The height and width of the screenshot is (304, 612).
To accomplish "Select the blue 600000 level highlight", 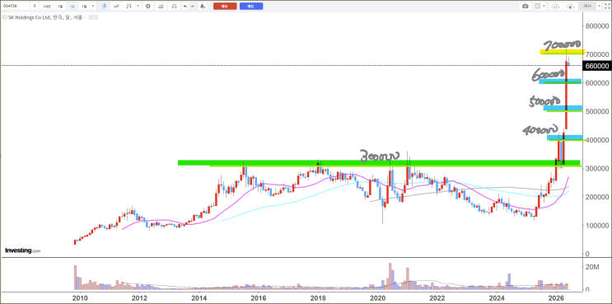I will click(x=560, y=82).
